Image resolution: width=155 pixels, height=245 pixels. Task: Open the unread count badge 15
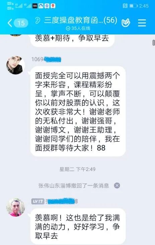pyautogui.click(x=21, y=23)
